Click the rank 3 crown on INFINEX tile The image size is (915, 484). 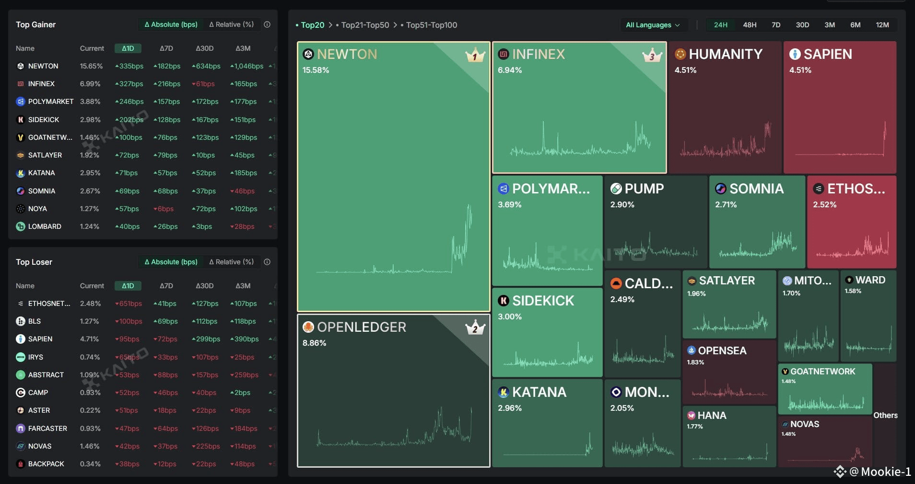[652, 56]
